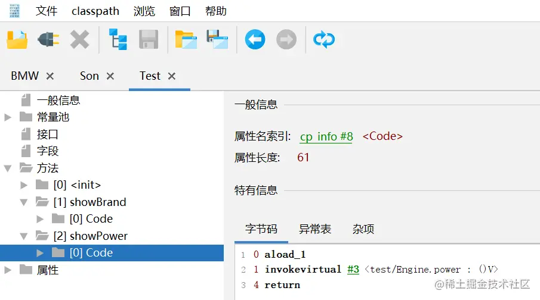This screenshot has width=540, height=300.
Task: Open the 浏览 menu
Action: [x=144, y=11]
